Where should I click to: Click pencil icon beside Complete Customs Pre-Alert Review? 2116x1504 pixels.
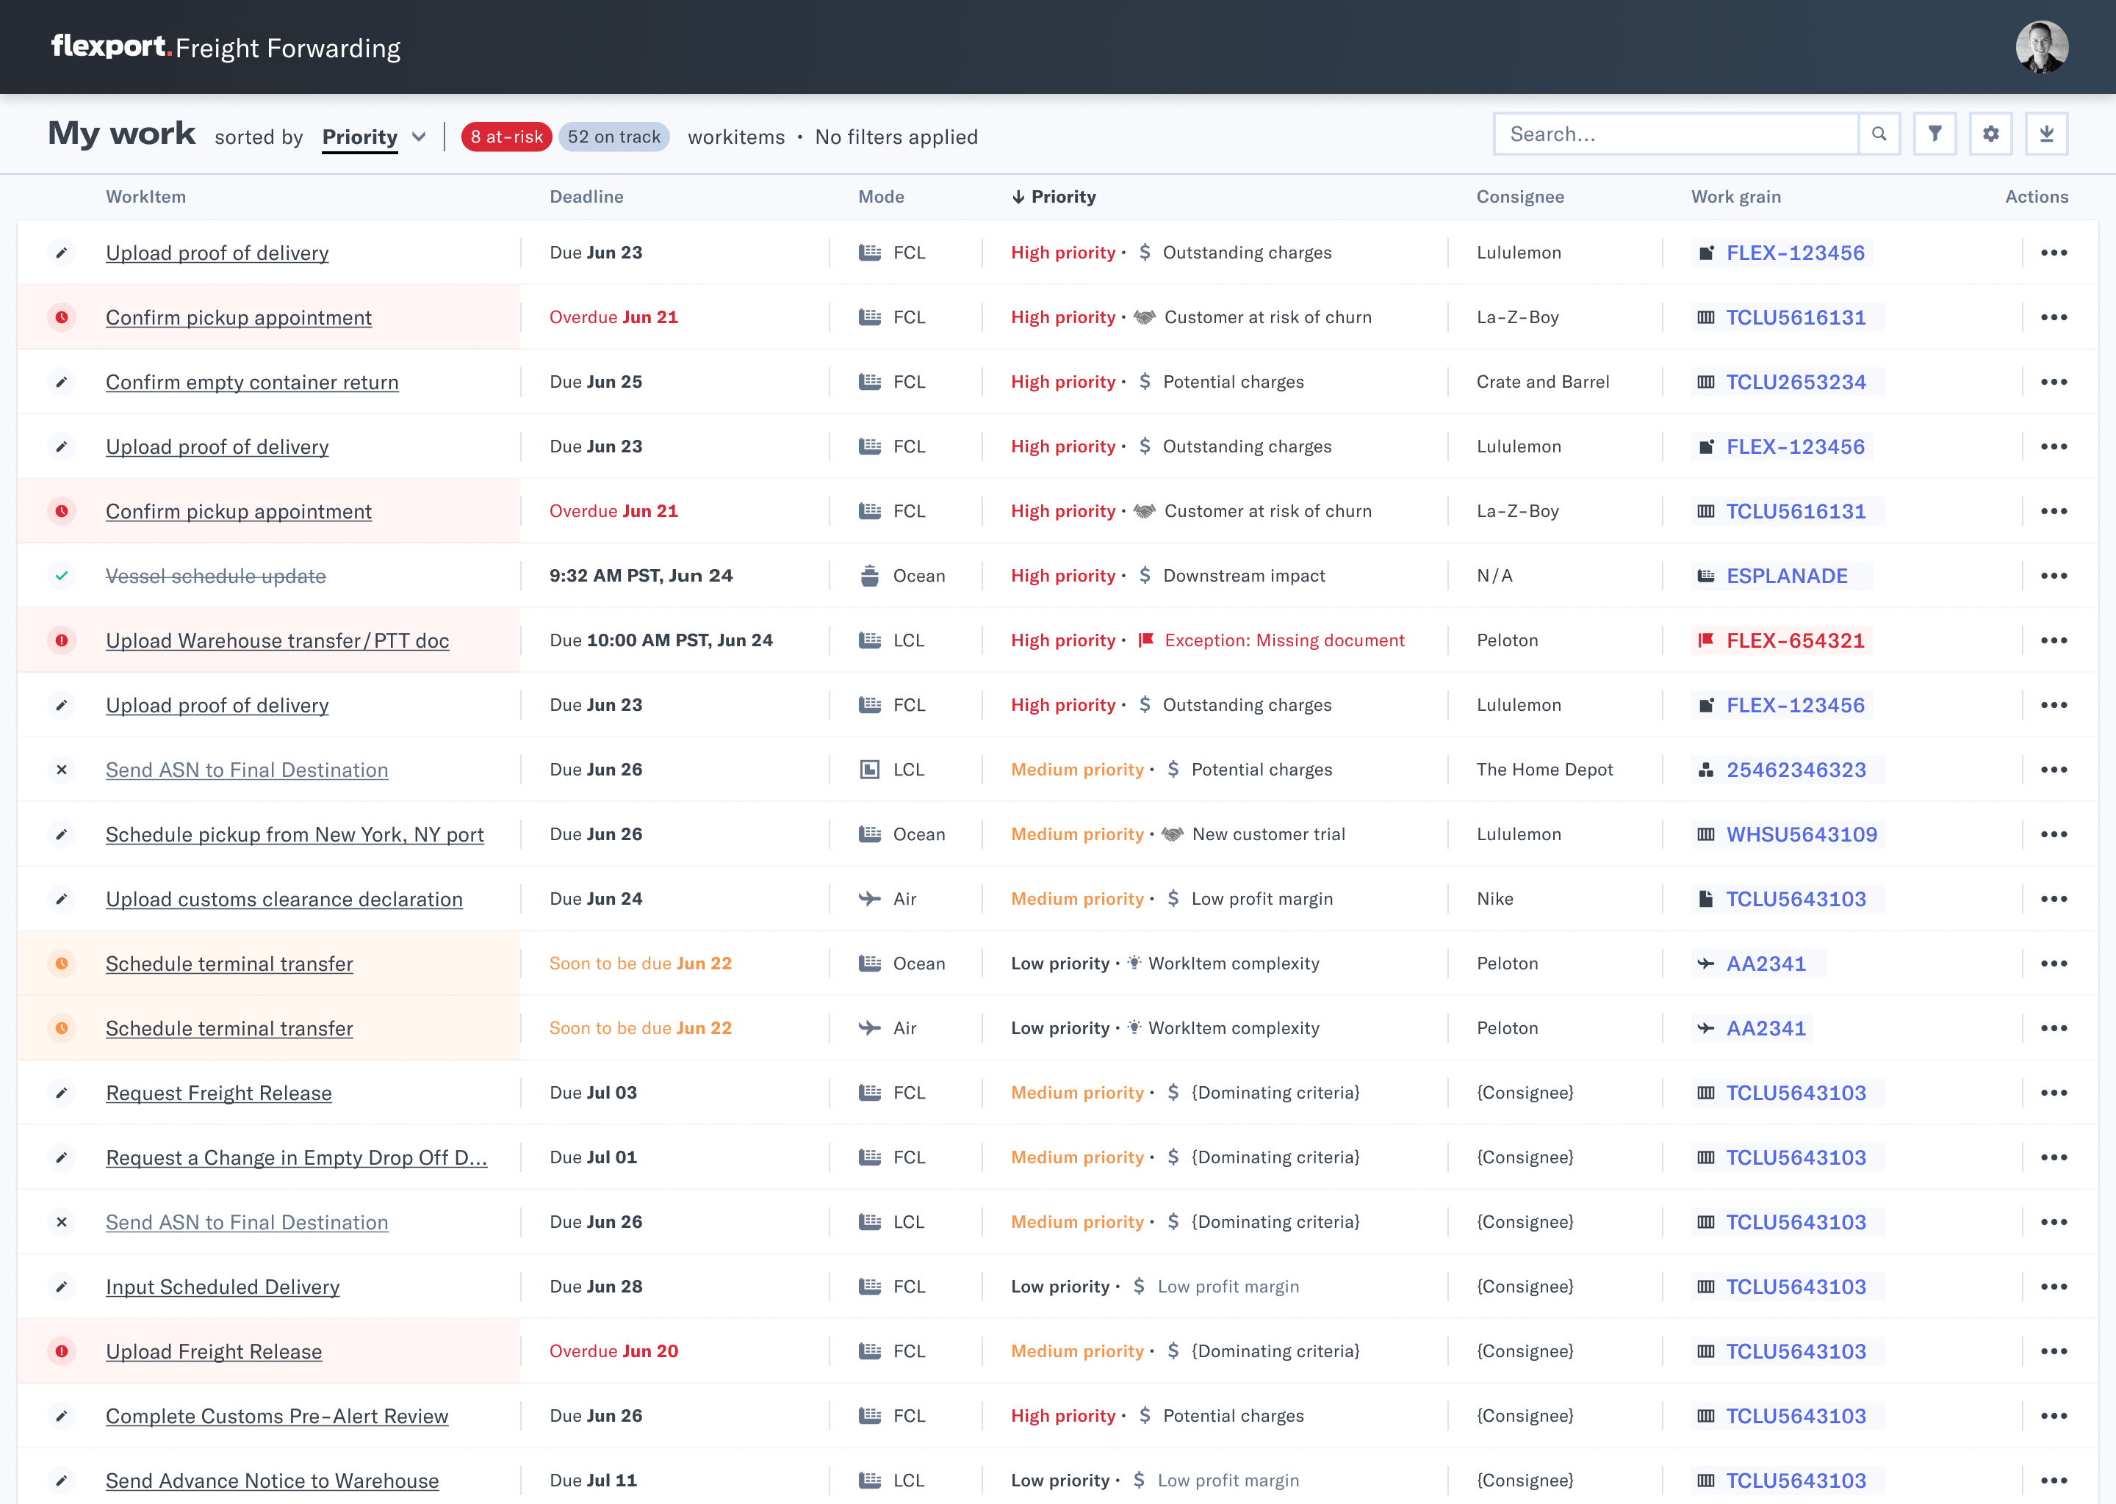(x=61, y=1416)
